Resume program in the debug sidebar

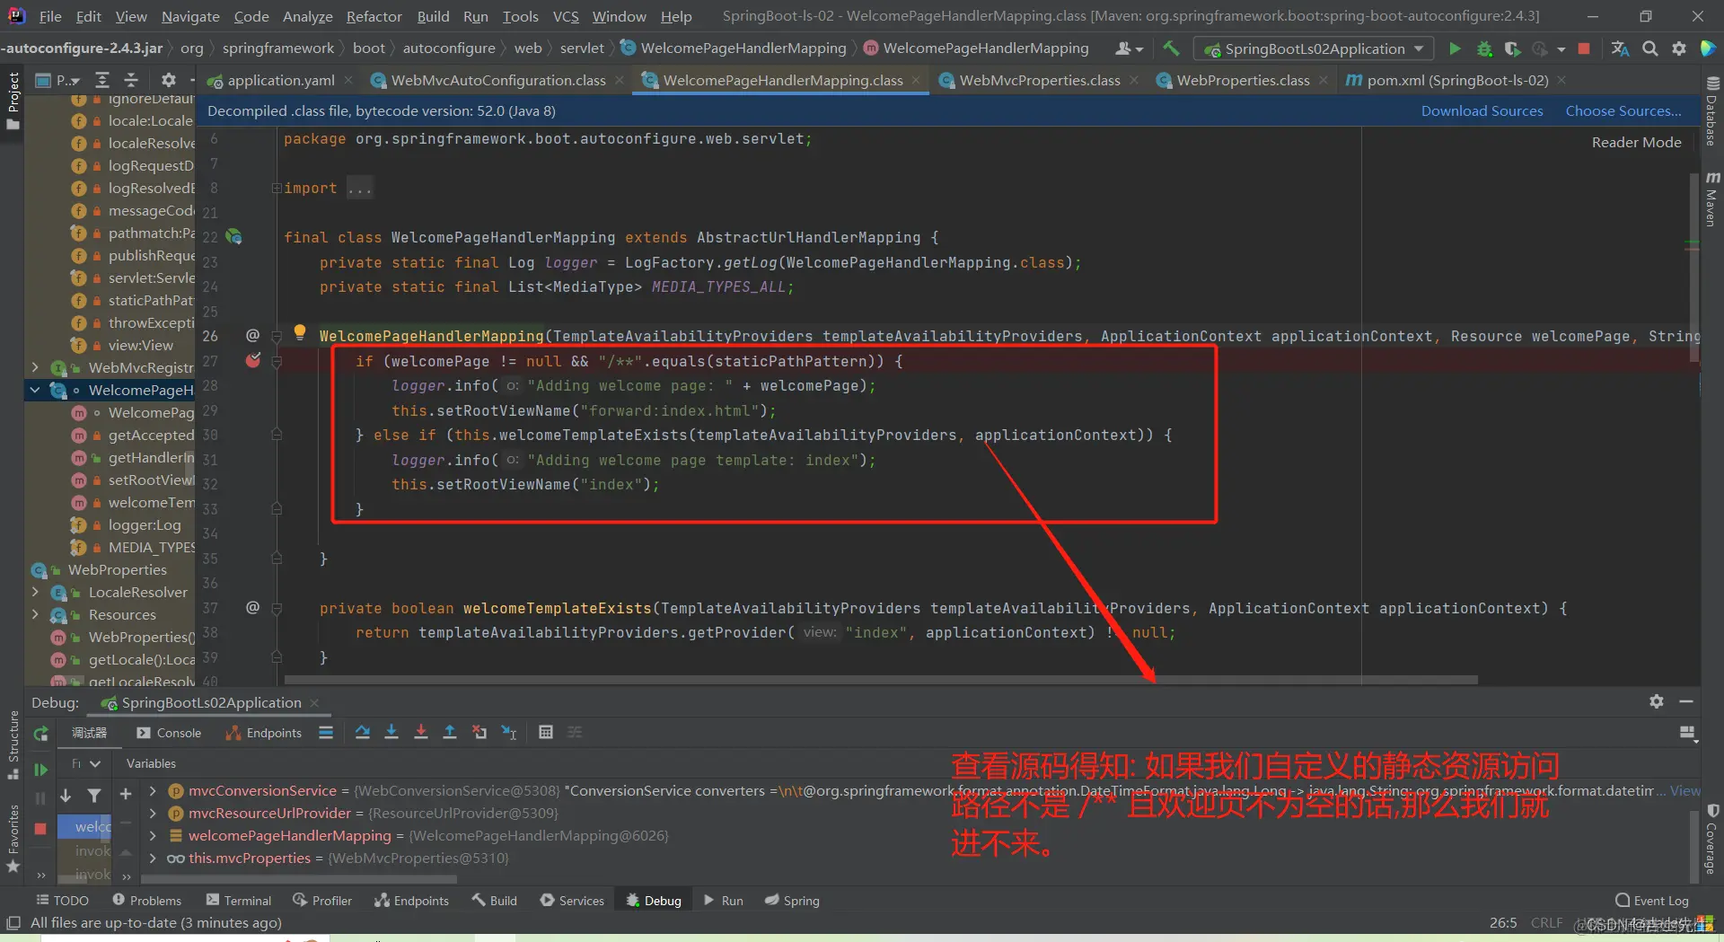(40, 770)
